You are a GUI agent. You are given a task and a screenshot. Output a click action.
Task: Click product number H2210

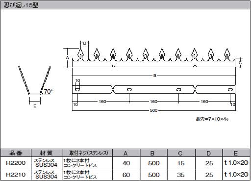tap(16, 175)
